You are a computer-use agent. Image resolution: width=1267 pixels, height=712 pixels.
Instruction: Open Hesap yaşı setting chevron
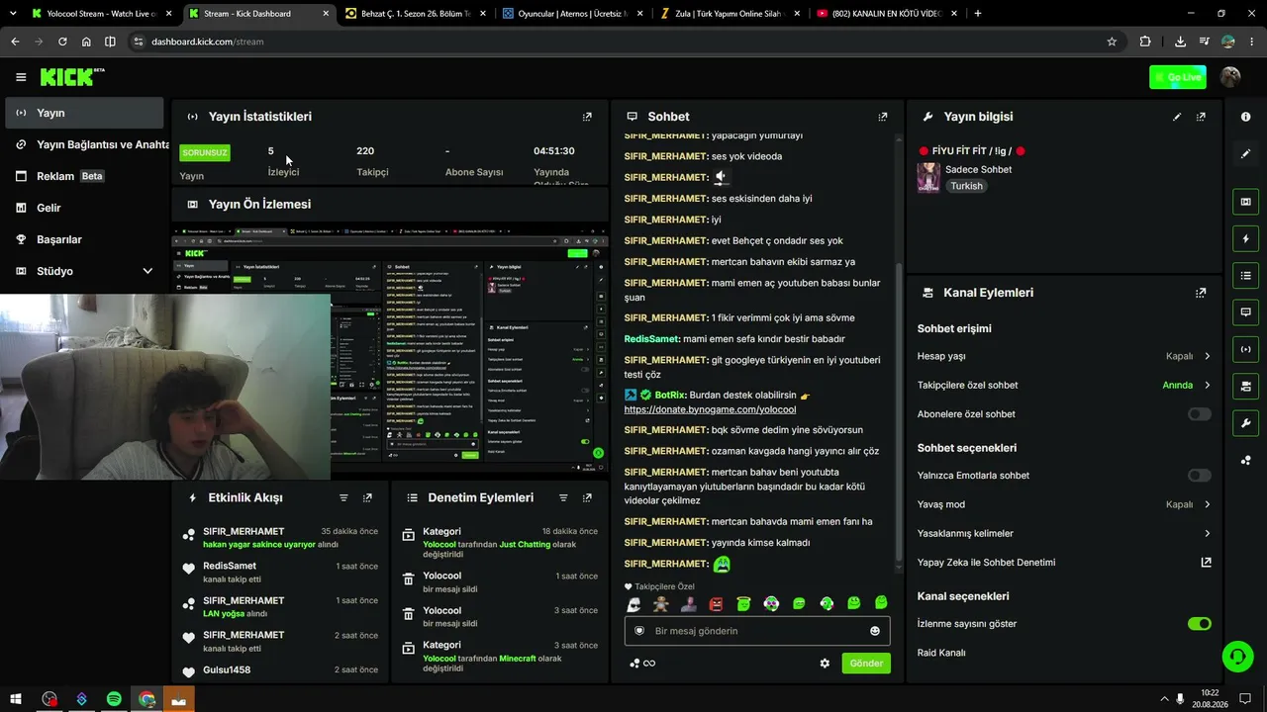click(x=1207, y=356)
